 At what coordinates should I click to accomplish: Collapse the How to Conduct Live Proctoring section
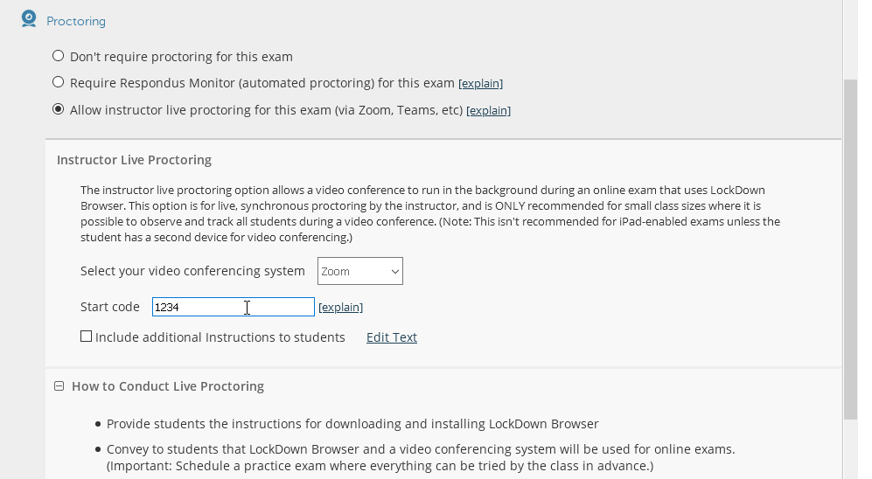pos(59,385)
